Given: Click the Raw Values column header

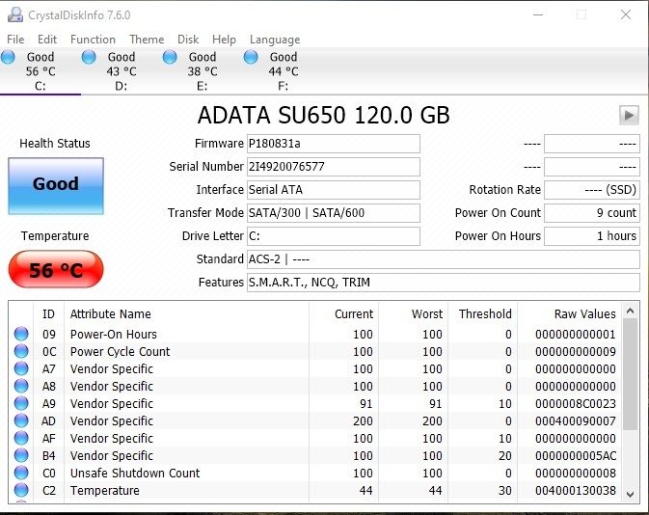Looking at the screenshot, I should tap(584, 313).
